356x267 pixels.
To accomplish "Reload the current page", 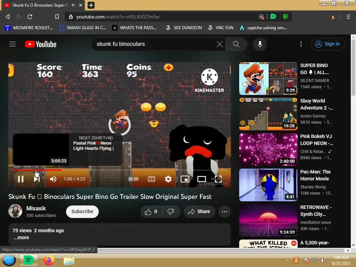I will tap(30, 17).
